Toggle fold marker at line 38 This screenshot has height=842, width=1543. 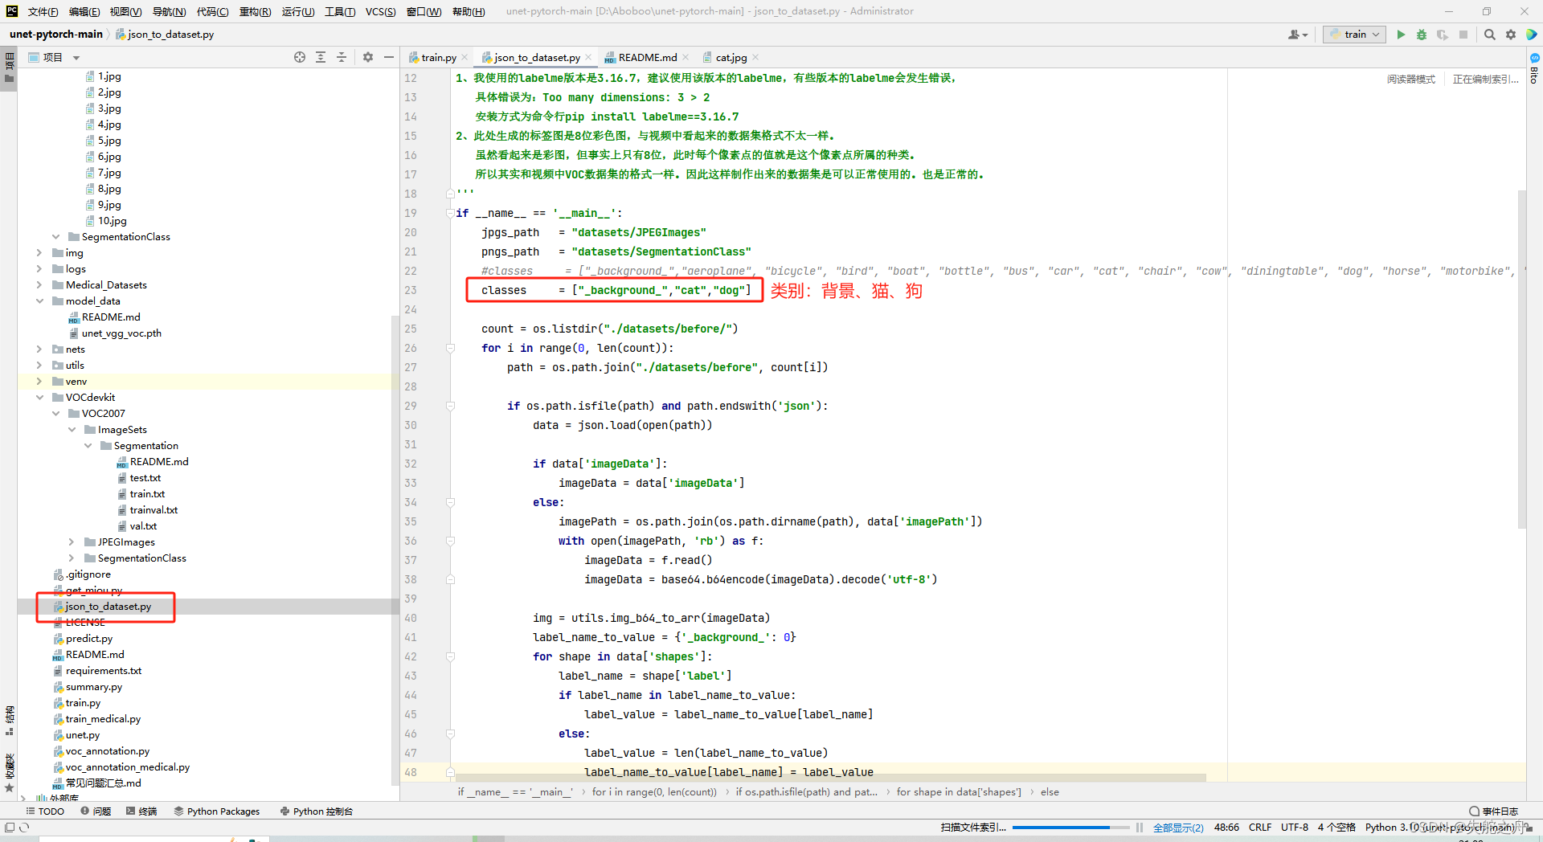pyautogui.click(x=450, y=579)
